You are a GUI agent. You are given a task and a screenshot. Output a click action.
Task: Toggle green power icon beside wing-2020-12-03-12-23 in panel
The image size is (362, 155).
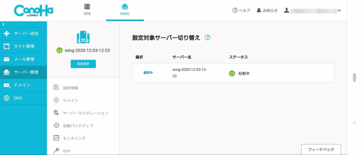[59, 50]
